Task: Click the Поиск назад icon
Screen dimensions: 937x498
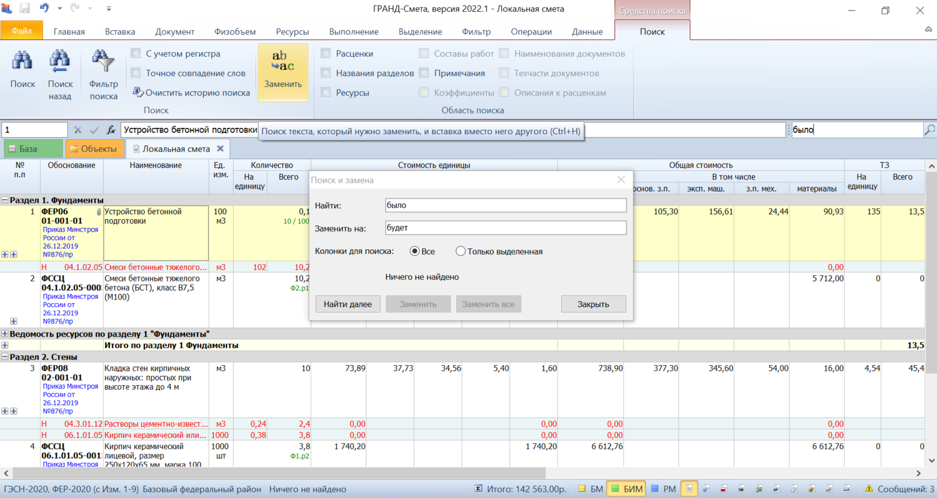Action: [x=60, y=61]
